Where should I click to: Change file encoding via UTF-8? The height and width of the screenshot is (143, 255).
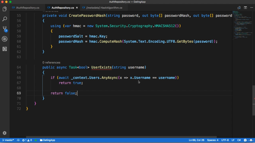tap(225, 140)
